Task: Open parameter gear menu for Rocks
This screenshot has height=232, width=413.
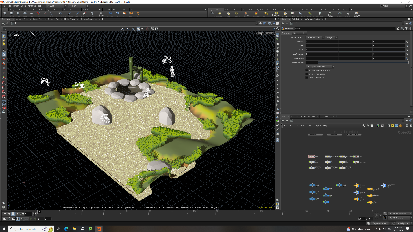Action: coord(398,29)
